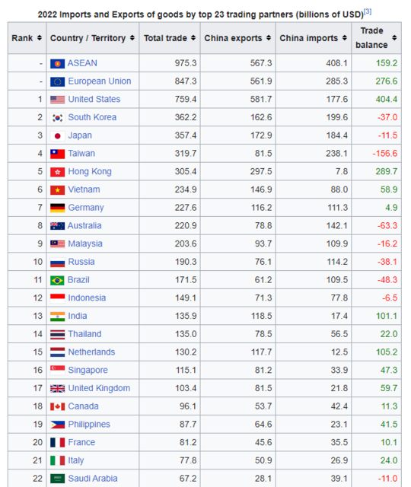Open the France flag image
Screen dimensions: 411x487
tap(58, 443)
